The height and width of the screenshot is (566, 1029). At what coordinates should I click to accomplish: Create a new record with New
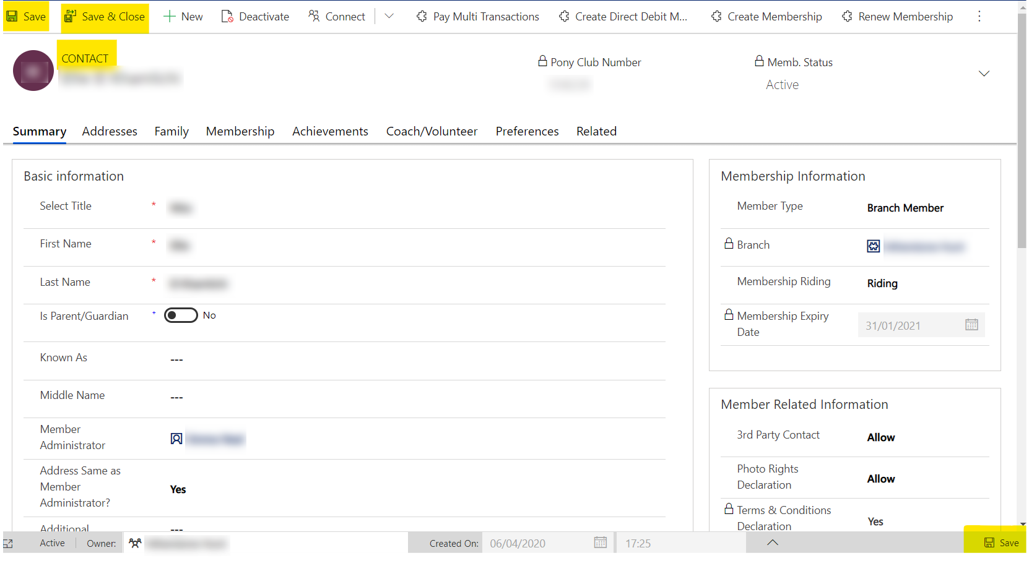pos(183,16)
